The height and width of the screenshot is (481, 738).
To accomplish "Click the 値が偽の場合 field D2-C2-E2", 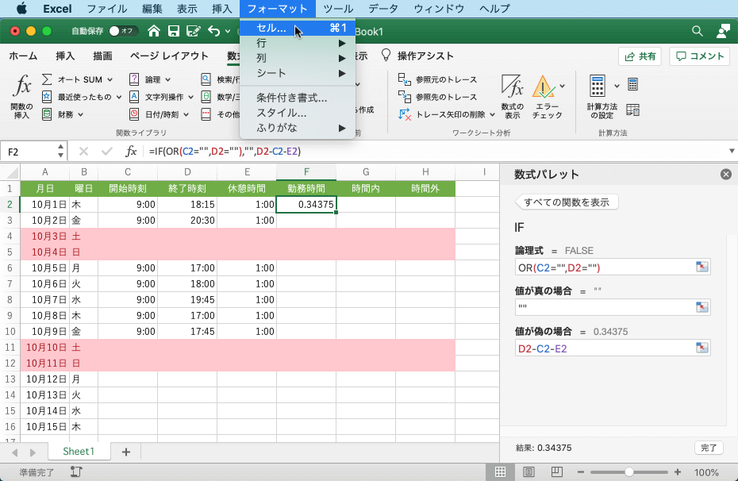I will coord(605,348).
